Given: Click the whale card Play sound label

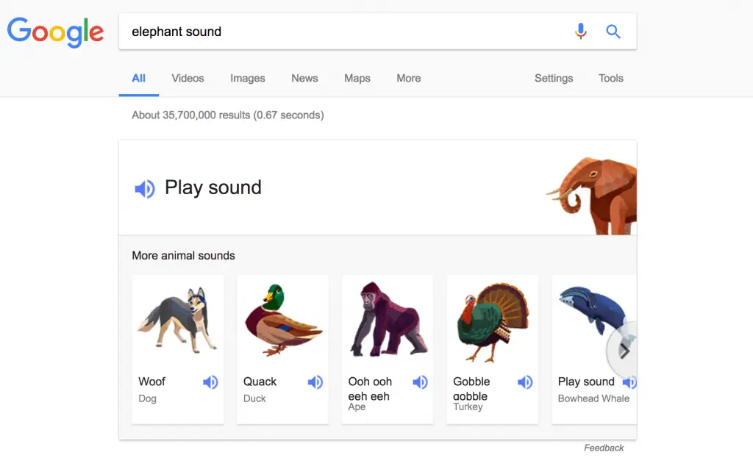Looking at the screenshot, I should [x=586, y=382].
